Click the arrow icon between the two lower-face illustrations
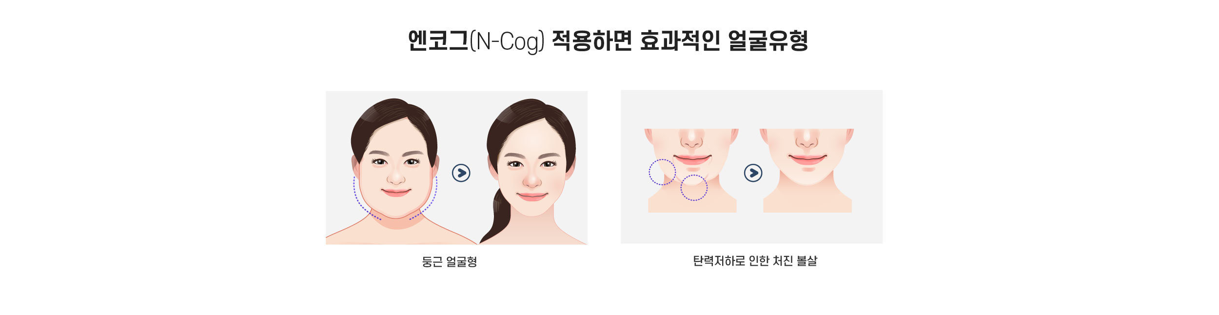 (753, 173)
